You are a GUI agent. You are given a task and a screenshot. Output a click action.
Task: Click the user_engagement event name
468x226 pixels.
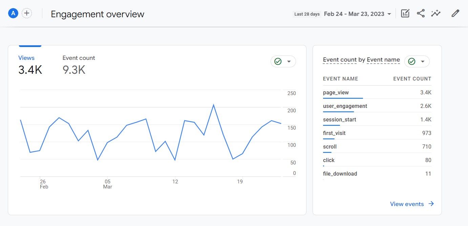click(345, 106)
